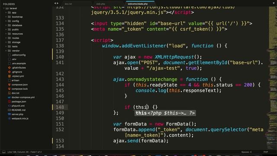Click the config folder icon

tap(10, 21)
